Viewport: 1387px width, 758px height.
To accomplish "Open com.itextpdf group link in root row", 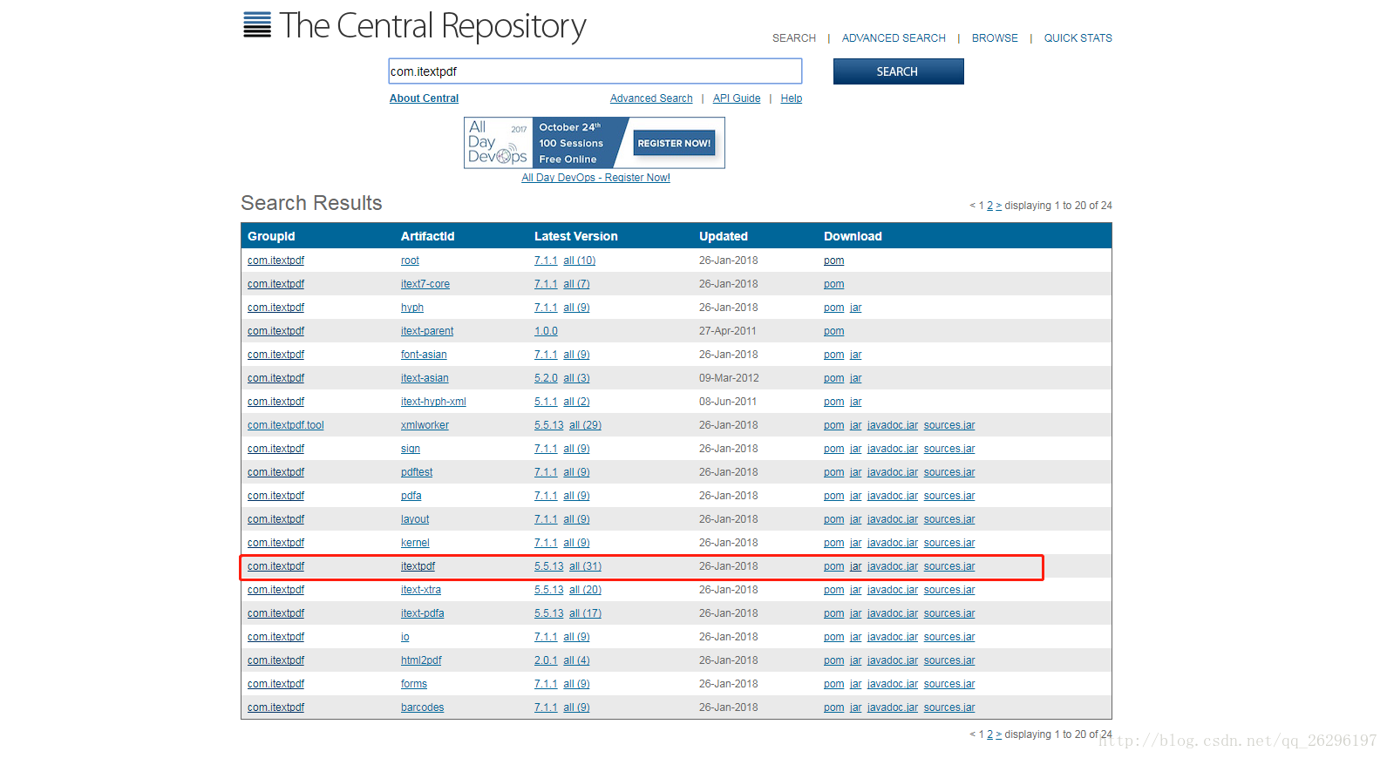I will click(x=275, y=261).
